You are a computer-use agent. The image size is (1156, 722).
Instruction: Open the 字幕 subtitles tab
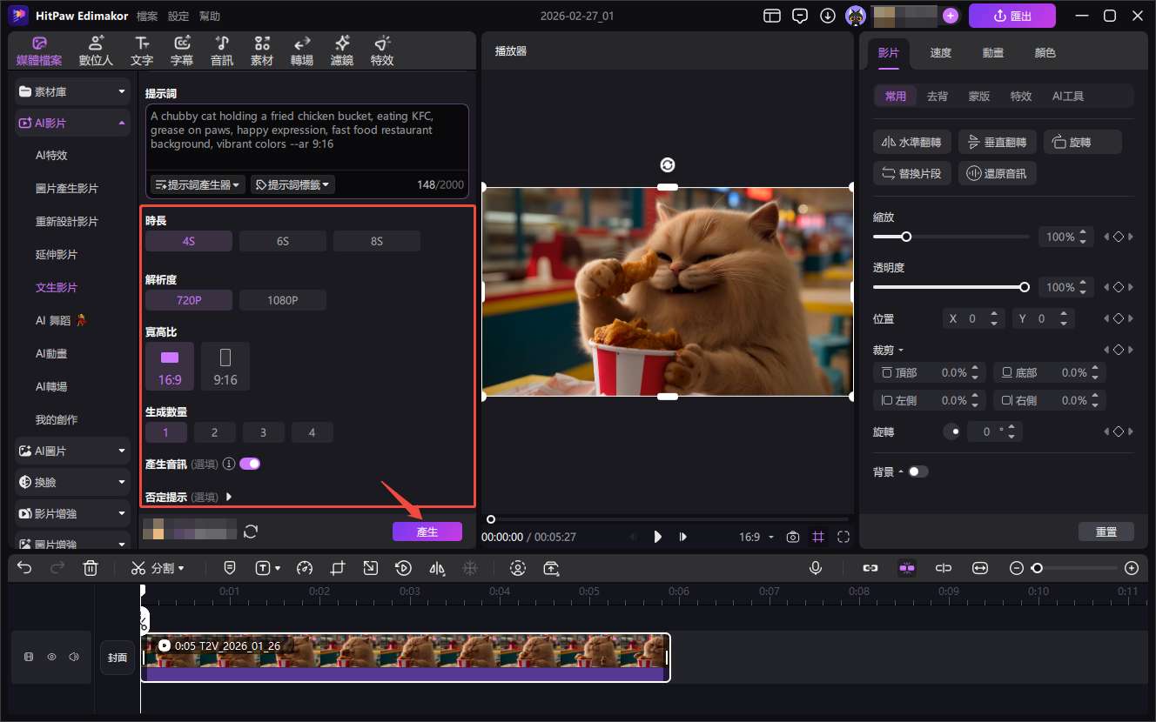pyautogui.click(x=182, y=50)
